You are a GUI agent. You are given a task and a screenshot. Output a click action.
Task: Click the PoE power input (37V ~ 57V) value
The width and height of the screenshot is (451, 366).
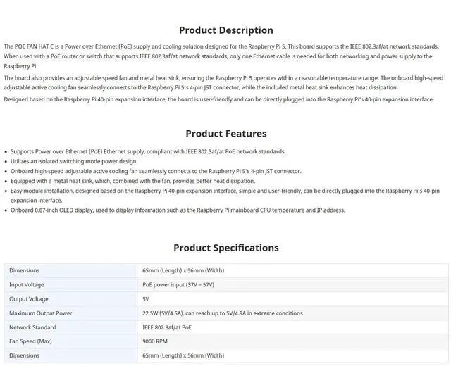[178, 284]
